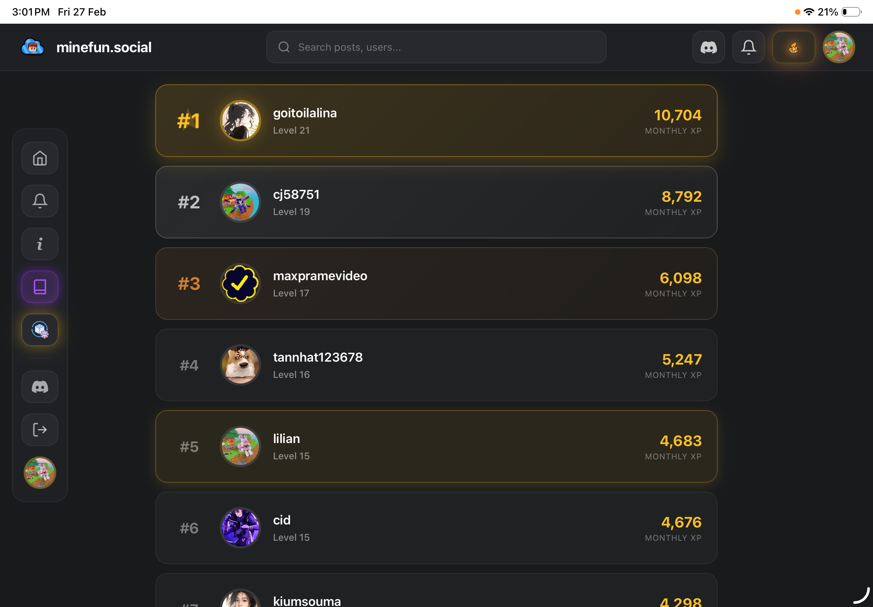Screen dimensions: 873x607
Task: Open tannhat123678's dog avatar
Action: click(240, 365)
